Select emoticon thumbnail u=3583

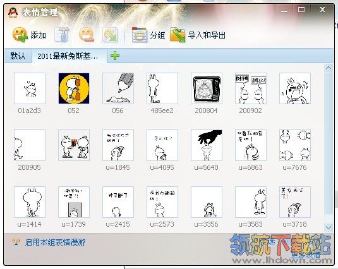click(x=251, y=202)
